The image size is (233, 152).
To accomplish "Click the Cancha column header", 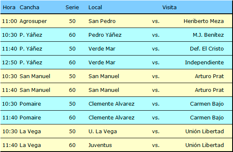I will (x=29, y=7).
